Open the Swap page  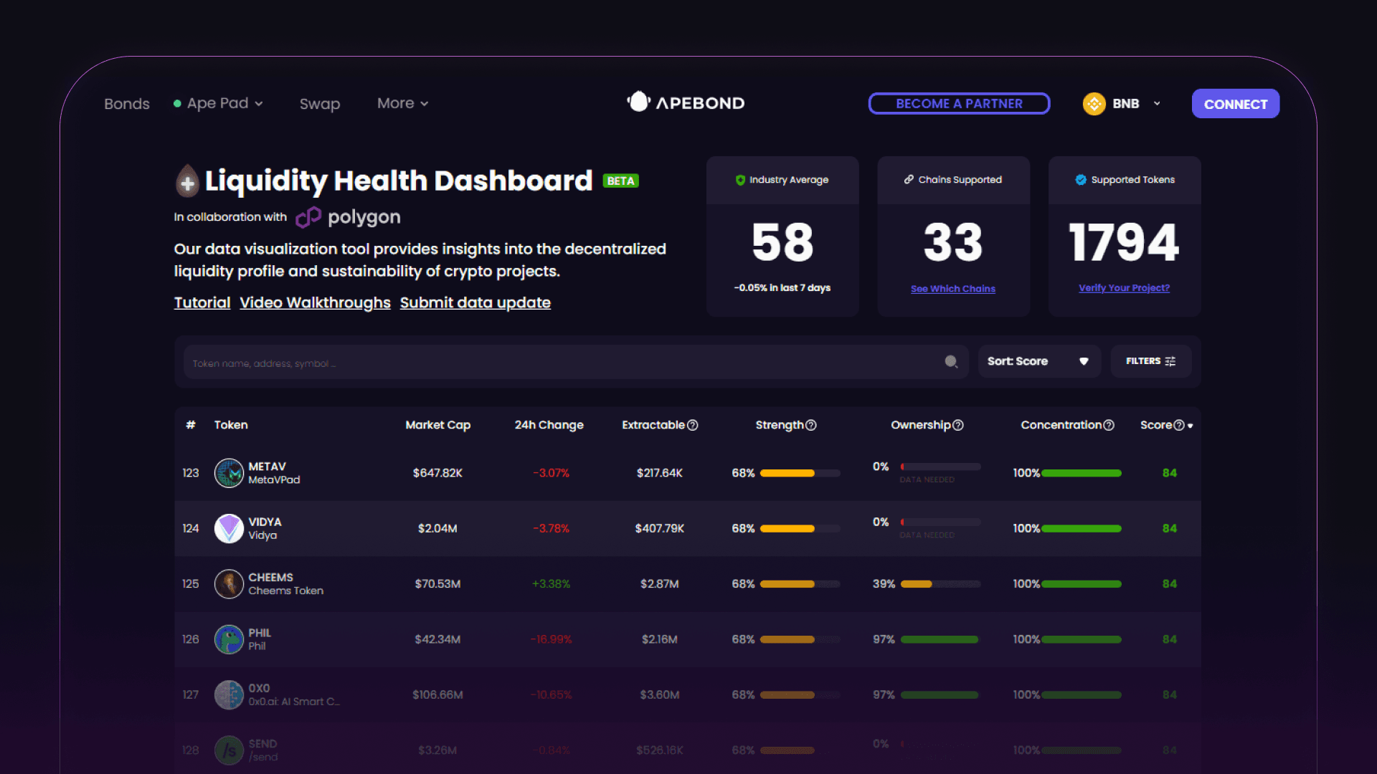coord(320,104)
